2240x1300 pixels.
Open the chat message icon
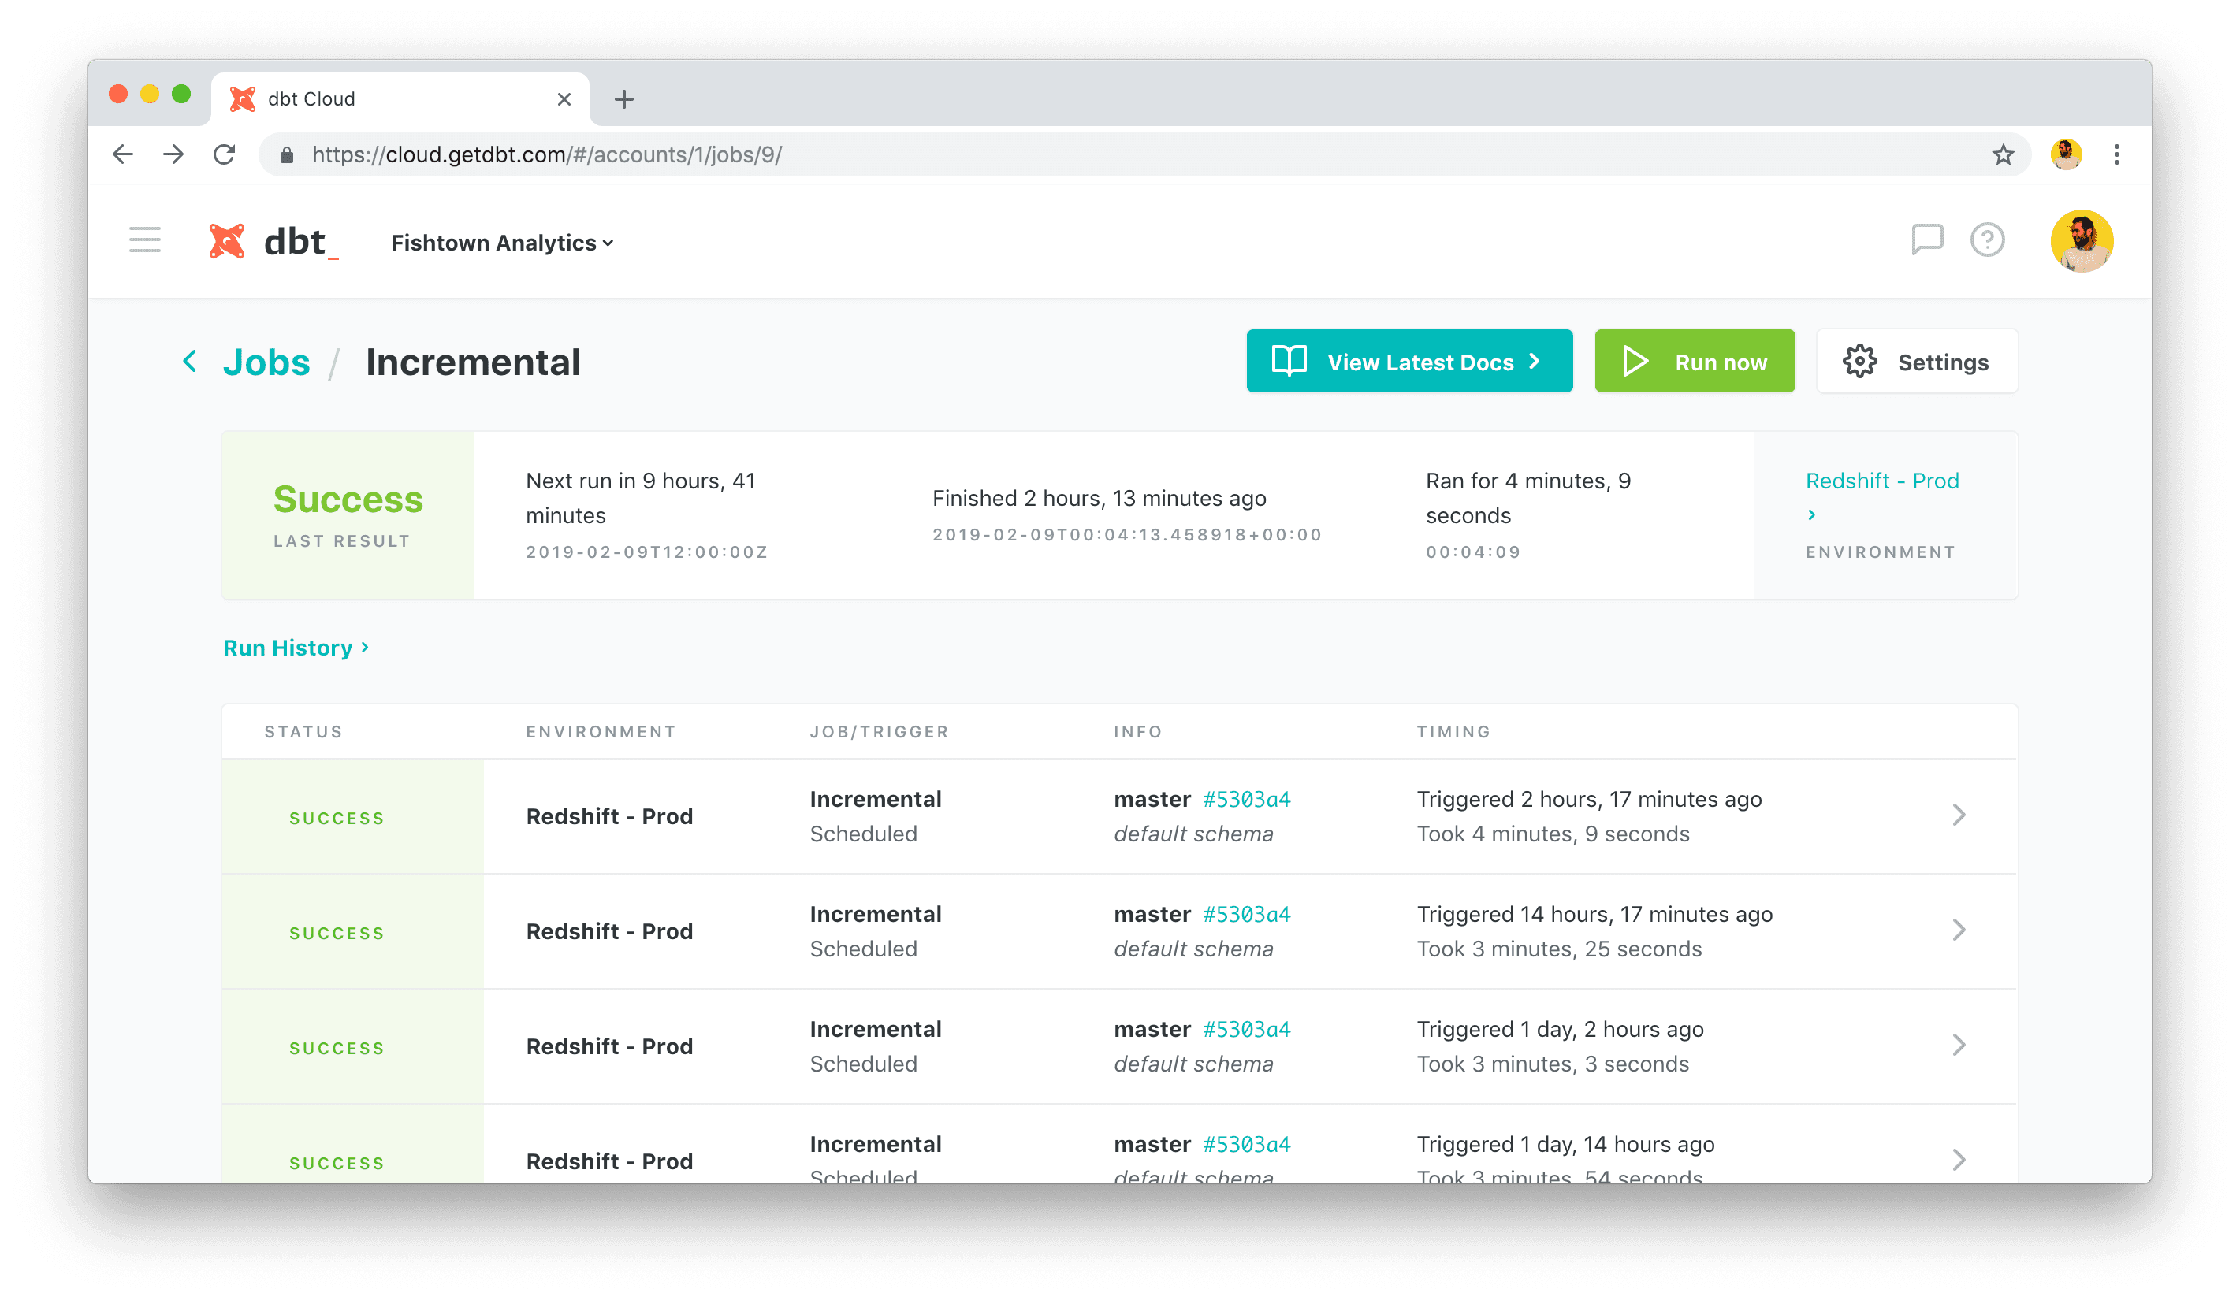[x=1926, y=239]
